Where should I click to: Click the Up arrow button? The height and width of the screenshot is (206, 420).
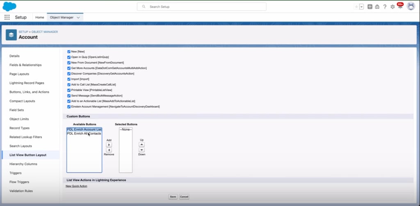point(142,144)
